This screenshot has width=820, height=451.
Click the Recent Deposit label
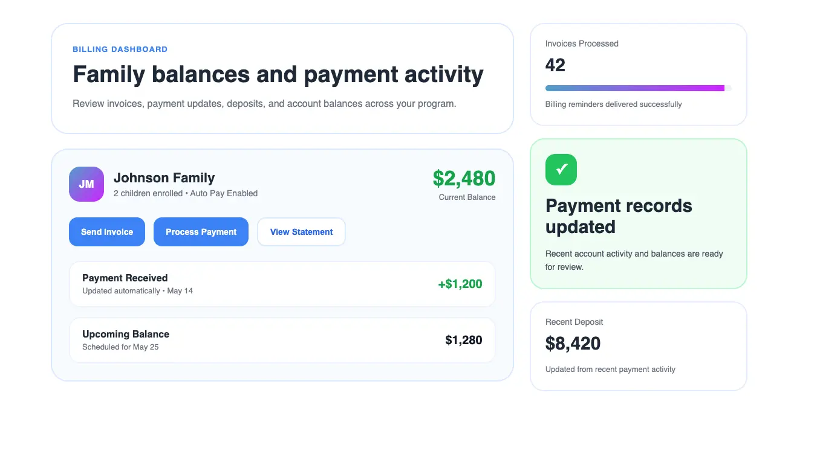click(x=574, y=322)
